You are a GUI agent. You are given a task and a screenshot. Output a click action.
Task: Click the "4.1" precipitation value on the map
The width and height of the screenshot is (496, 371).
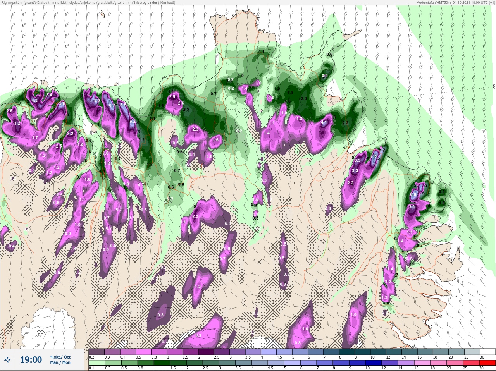coord(325,122)
